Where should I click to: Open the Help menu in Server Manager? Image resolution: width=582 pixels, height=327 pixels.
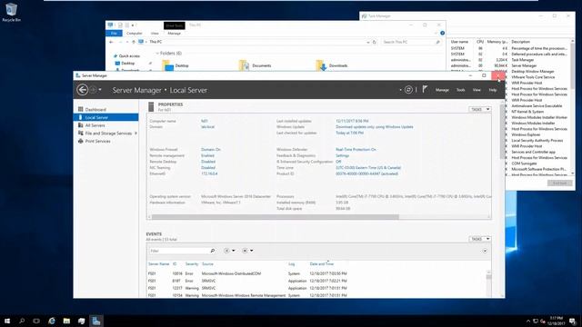pyautogui.click(x=493, y=90)
